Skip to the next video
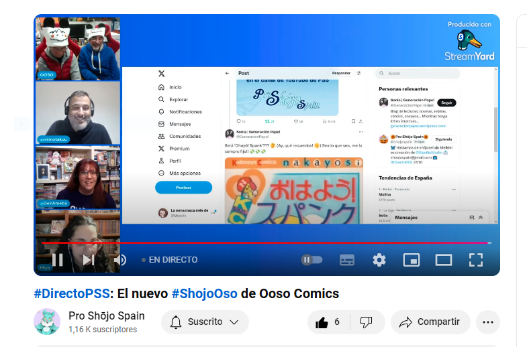The height and width of the screenshot is (347, 527). (89, 260)
